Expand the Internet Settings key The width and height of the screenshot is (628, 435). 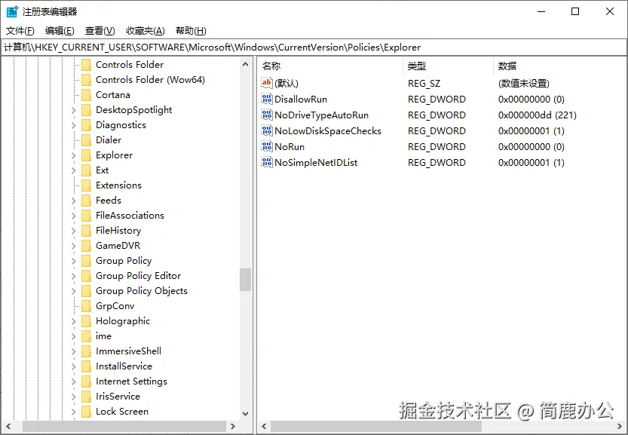click(72, 381)
